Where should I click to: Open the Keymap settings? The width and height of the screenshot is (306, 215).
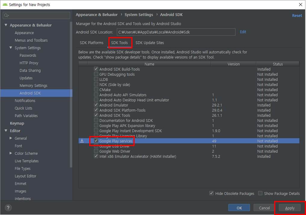point(17,123)
